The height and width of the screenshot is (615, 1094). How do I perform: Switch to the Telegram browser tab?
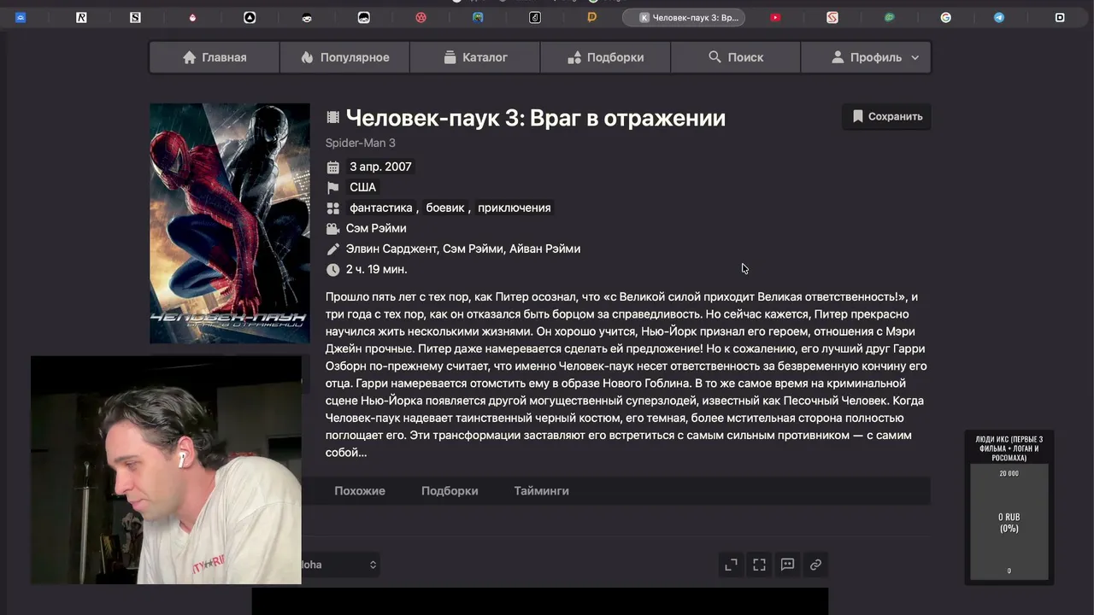999,17
